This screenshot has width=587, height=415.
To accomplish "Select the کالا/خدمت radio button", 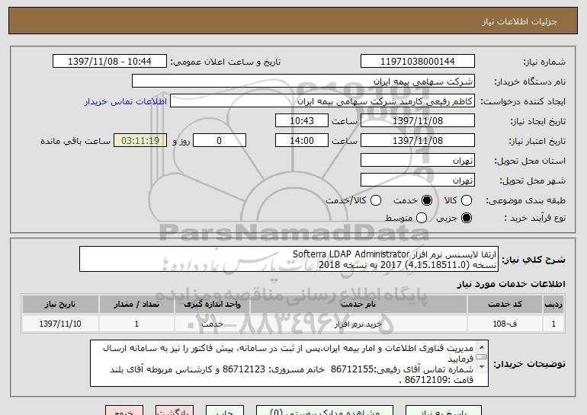I will click(376, 200).
